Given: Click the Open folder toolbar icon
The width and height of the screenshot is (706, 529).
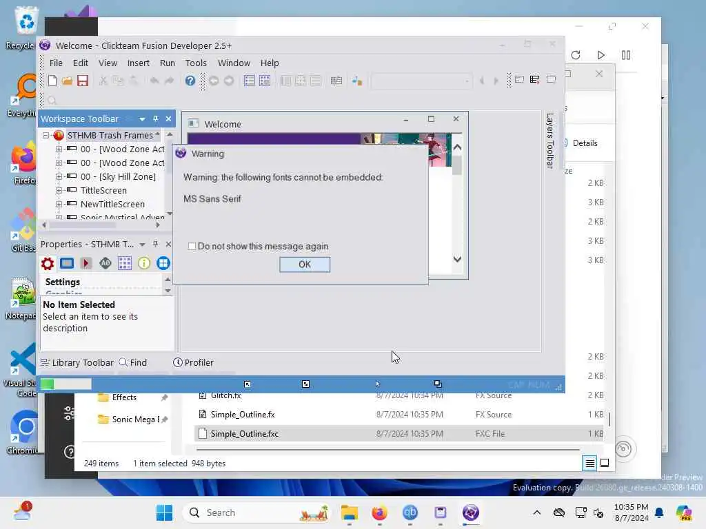Looking at the screenshot, I should coord(67,81).
